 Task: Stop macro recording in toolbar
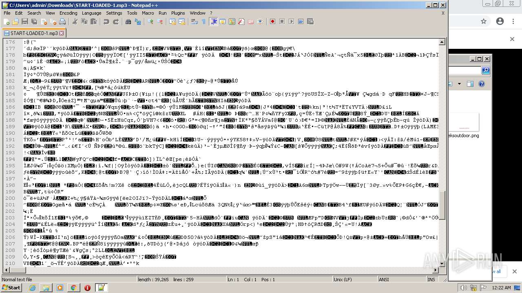[282, 22]
